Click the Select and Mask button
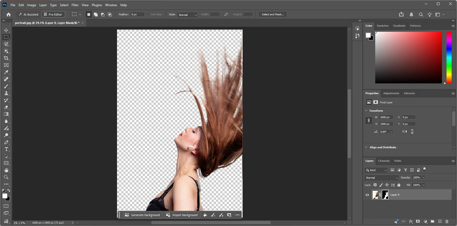This screenshot has width=457, height=226. pyautogui.click(x=273, y=14)
